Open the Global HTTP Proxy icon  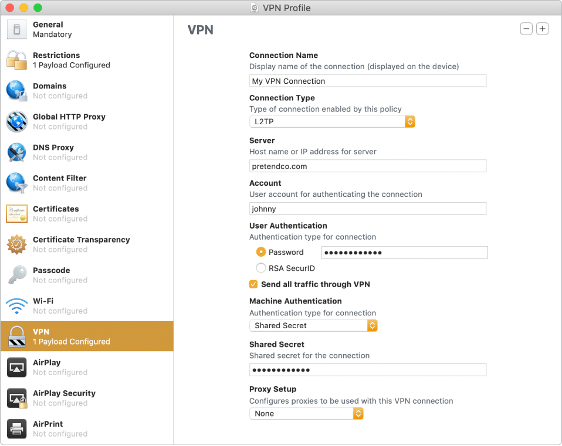click(x=16, y=121)
